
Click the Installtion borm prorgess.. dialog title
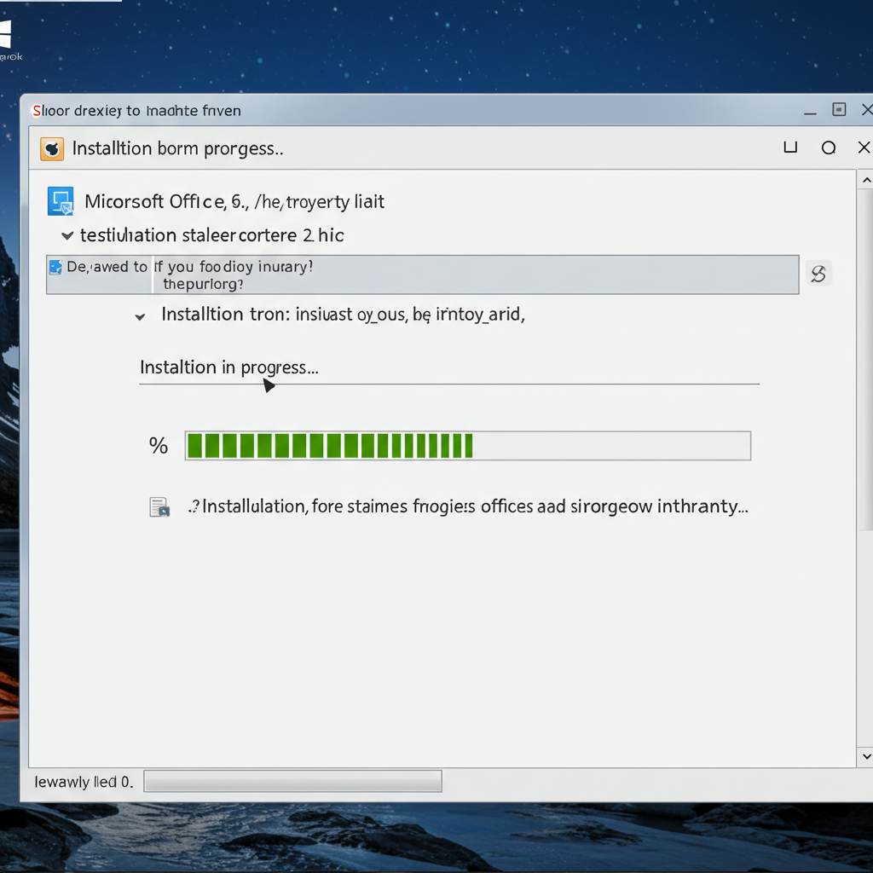[x=177, y=148]
